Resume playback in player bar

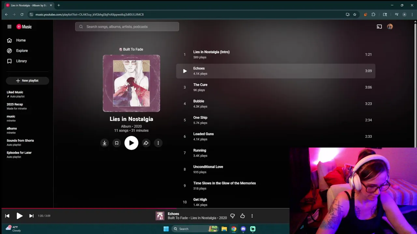pos(20,216)
